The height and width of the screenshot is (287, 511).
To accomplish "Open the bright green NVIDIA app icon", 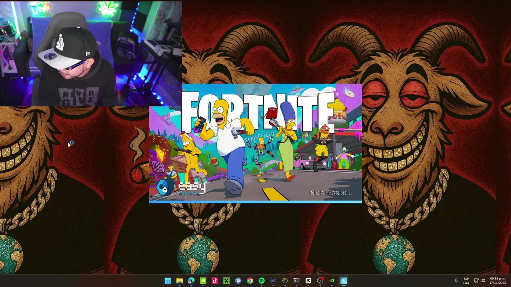I will [203, 281].
